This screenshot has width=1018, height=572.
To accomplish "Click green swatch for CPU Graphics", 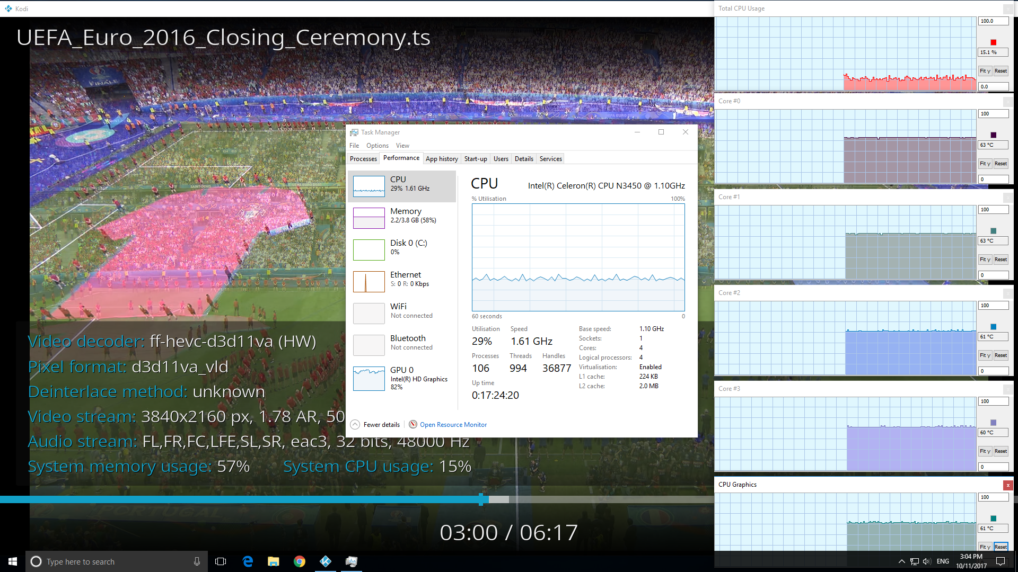I will (993, 519).
